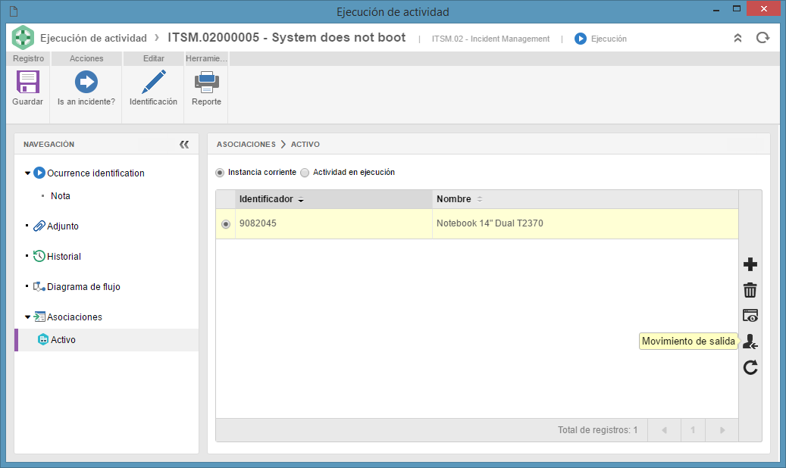Click the ASOCIACIONES breadcrumb in panel header
Viewport: 786px width, 468px height.
pos(246,145)
